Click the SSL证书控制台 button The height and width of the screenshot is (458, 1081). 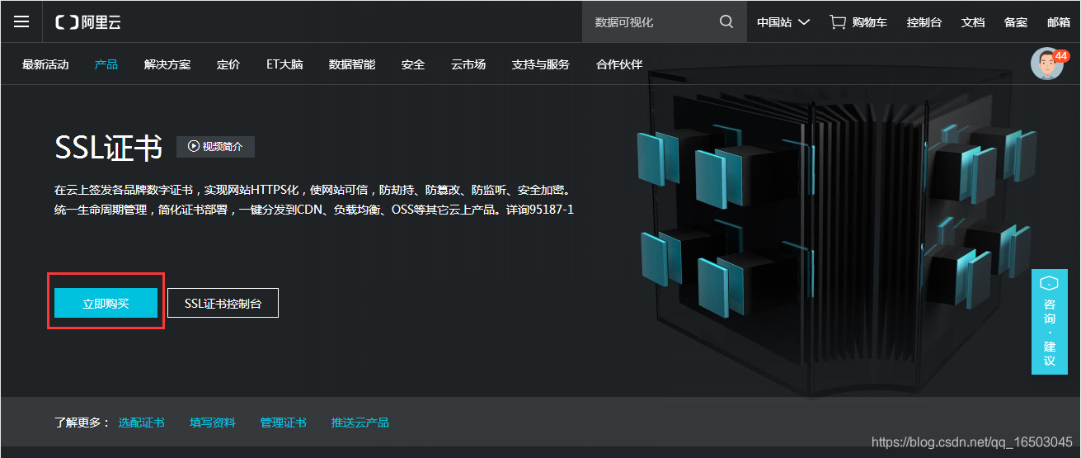[223, 303]
